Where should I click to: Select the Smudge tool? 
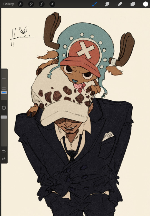(x=107, y=4)
